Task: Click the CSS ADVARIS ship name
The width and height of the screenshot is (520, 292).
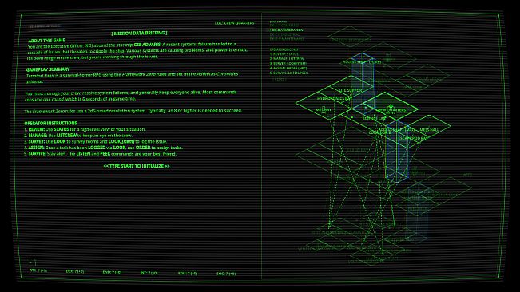Action: coord(147,45)
